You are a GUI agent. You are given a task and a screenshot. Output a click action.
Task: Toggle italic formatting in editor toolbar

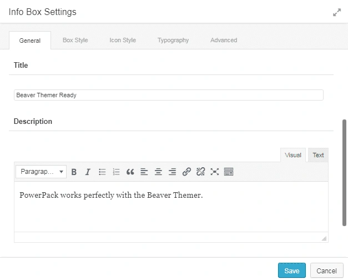click(x=88, y=172)
